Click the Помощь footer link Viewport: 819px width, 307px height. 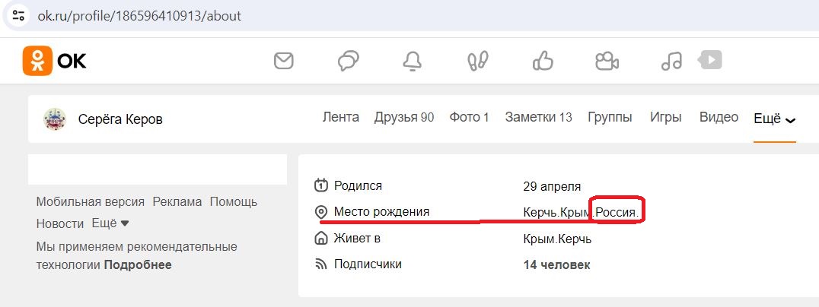pyautogui.click(x=234, y=201)
